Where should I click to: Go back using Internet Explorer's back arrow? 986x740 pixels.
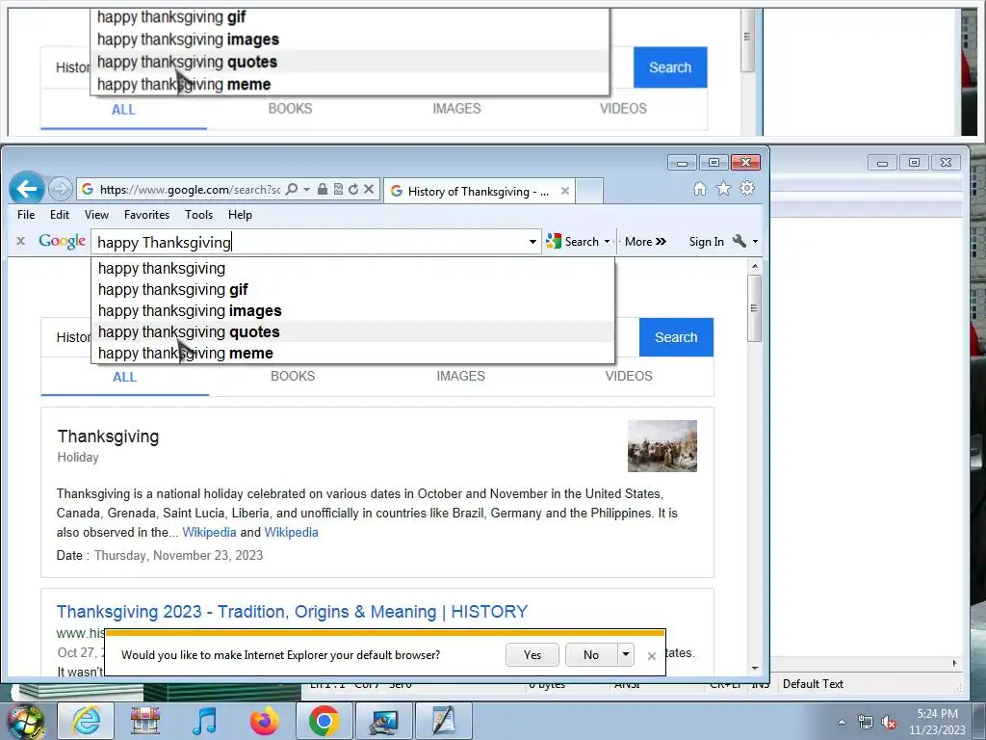pyautogui.click(x=26, y=188)
